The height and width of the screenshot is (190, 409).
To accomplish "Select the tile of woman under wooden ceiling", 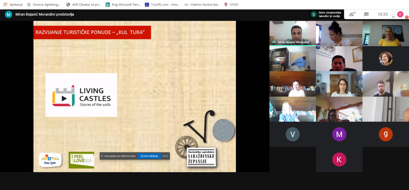I will [339, 109].
